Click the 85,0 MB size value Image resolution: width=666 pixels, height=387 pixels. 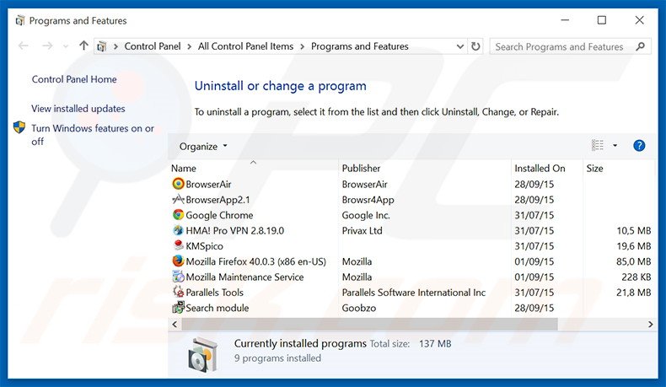[634, 261]
